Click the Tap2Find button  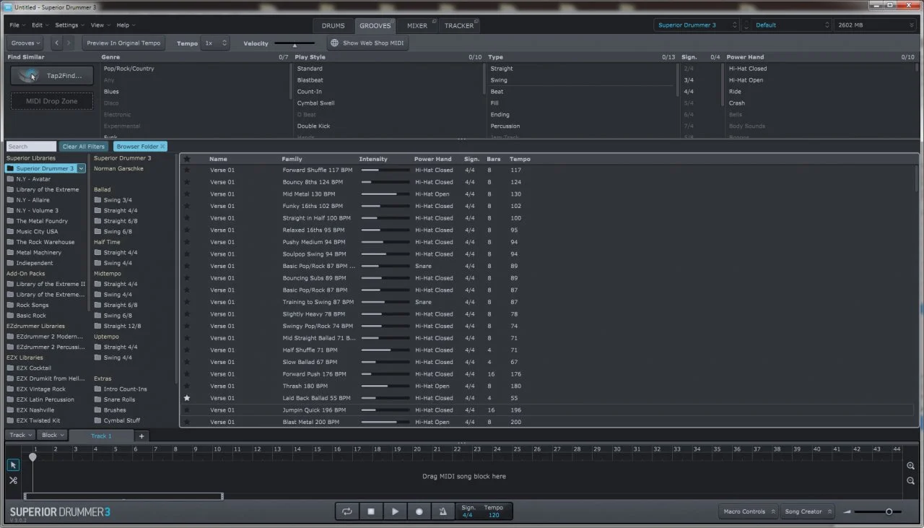pyautogui.click(x=52, y=75)
